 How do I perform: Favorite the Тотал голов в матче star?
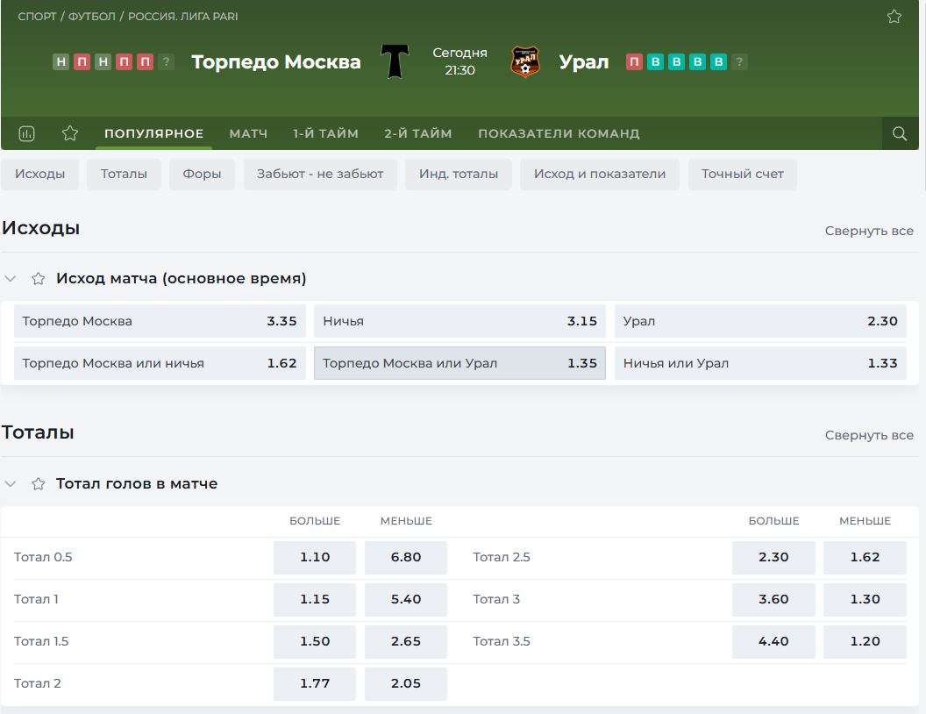point(39,484)
